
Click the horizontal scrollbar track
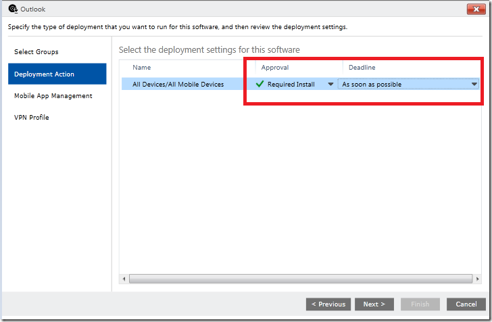(301, 279)
